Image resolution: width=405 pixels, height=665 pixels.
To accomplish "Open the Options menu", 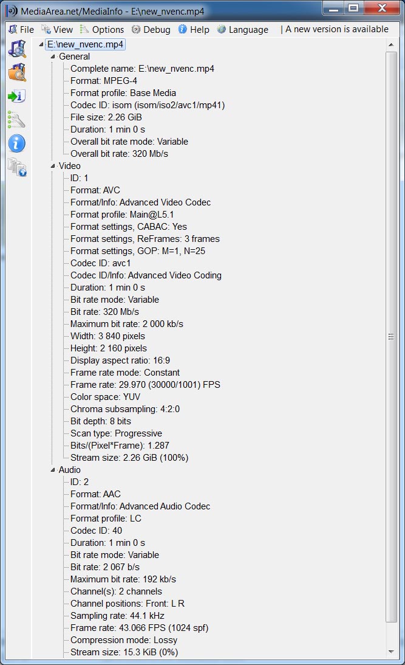I will pyautogui.click(x=102, y=30).
